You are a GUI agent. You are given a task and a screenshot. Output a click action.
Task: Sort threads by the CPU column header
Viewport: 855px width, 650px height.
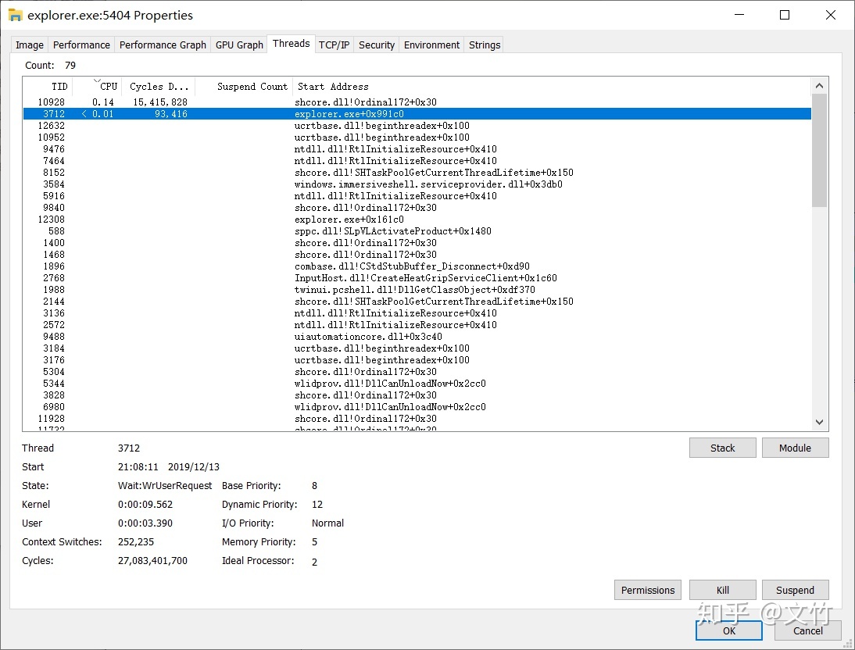97,86
